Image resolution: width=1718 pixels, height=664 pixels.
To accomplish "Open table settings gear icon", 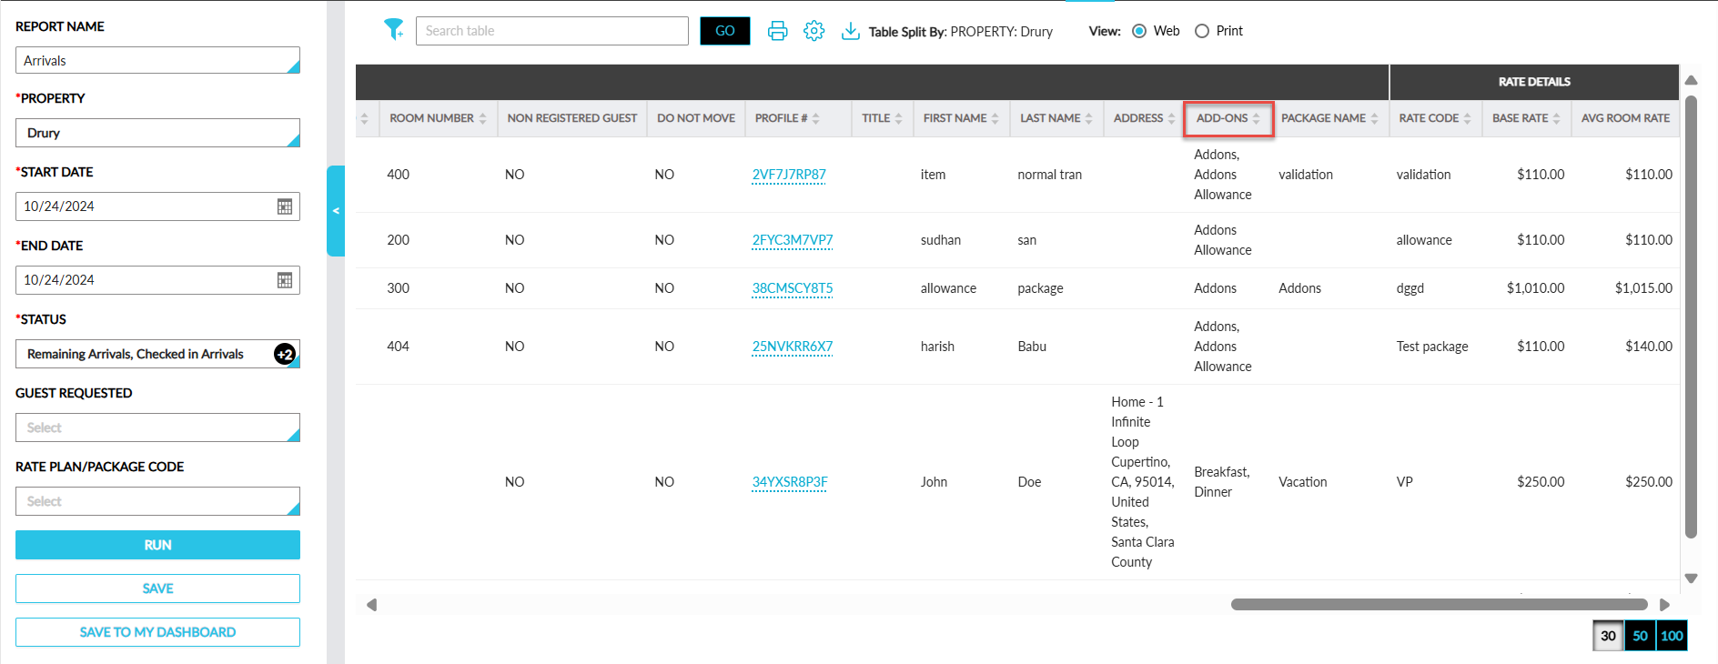I will pos(814,31).
